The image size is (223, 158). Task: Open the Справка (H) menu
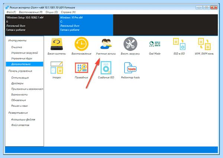(x=68, y=12)
